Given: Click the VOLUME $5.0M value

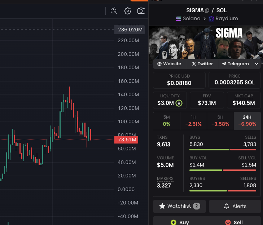Looking at the screenshot, I should point(165,165).
